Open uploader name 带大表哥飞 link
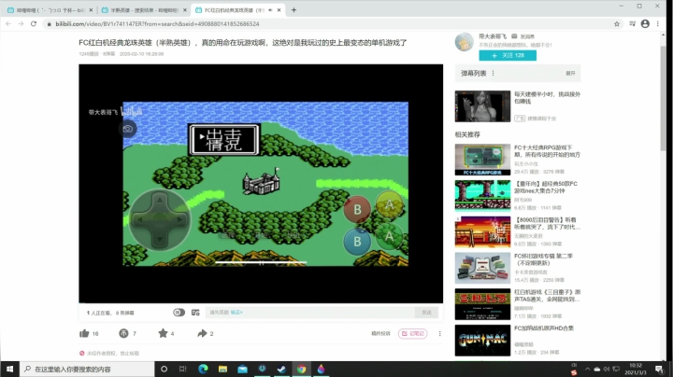This screenshot has width=673, height=377. [493, 36]
